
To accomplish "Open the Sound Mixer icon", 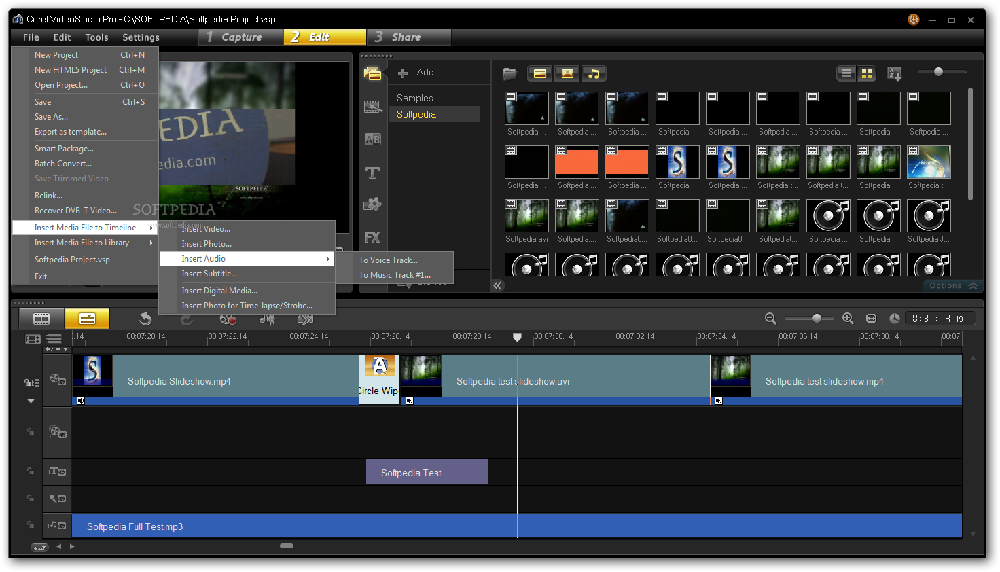I will click(x=268, y=319).
